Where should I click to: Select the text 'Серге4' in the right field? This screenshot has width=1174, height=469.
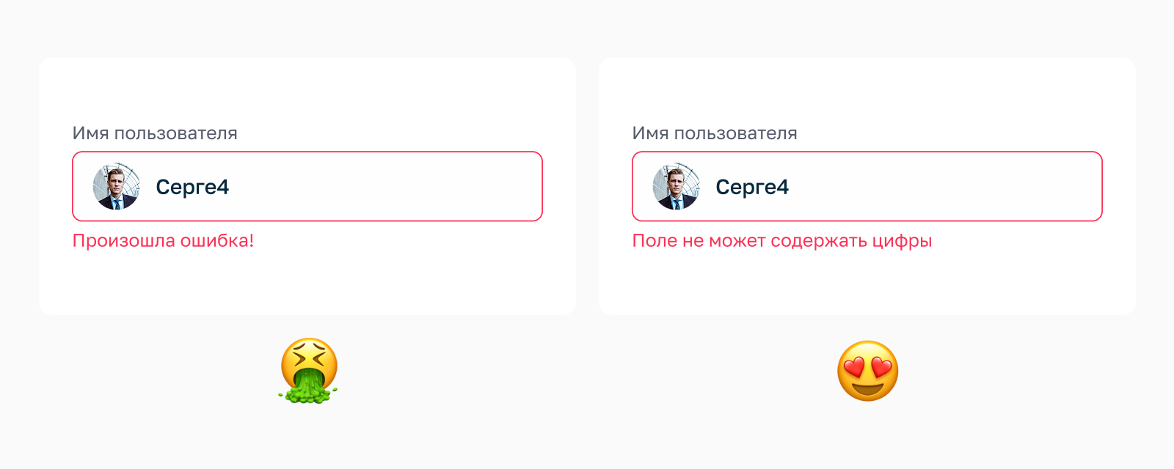[754, 187]
